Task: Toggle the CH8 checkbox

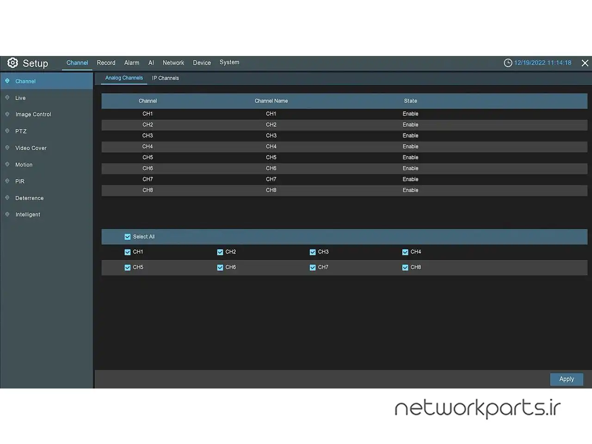Action: coord(405,267)
